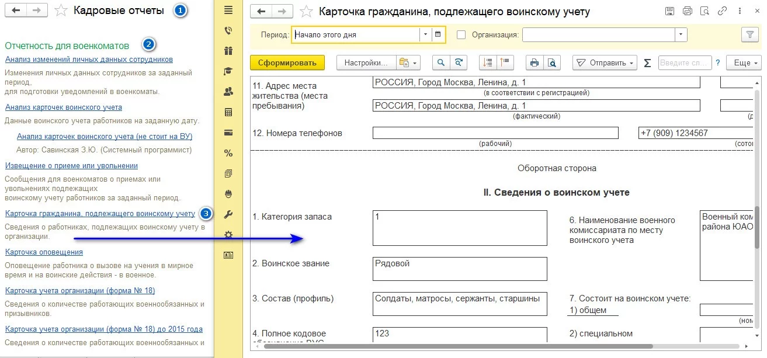Open the hamburger main menu
Image resolution: width=767 pixels, height=358 pixels.
(x=228, y=10)
